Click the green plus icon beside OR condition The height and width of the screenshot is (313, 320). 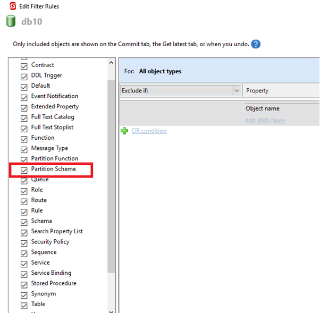(124, 131)
